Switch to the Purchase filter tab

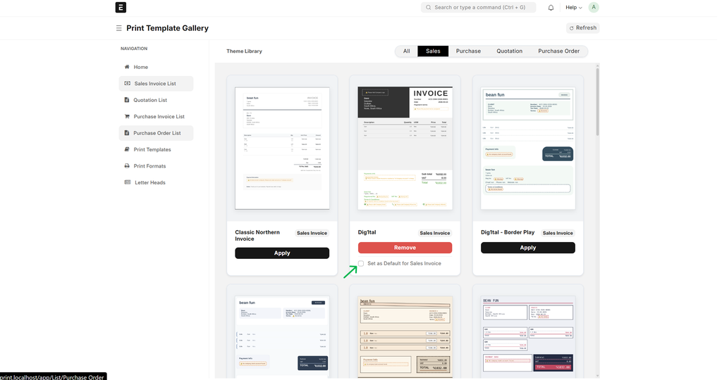coord(468,51)
